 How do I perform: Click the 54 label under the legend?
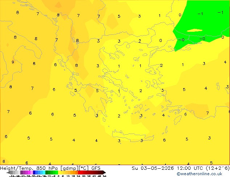[104, 176]
